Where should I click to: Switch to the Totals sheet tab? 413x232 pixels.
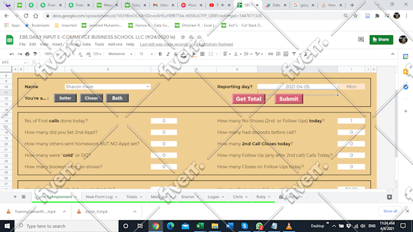pos(134,197)
